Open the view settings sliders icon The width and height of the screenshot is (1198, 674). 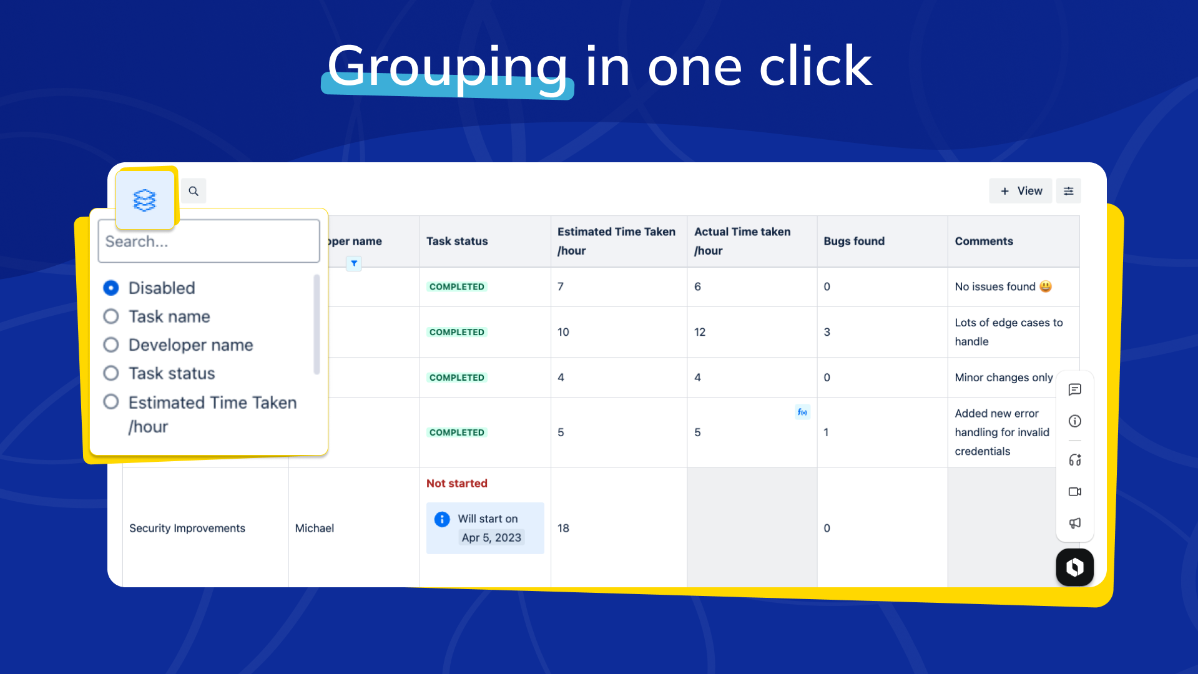[x=1068, y=191]
